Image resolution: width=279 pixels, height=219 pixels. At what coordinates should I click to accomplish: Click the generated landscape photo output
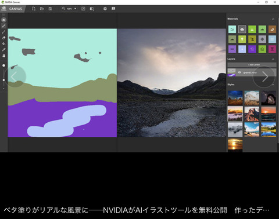tap(171, 83)
